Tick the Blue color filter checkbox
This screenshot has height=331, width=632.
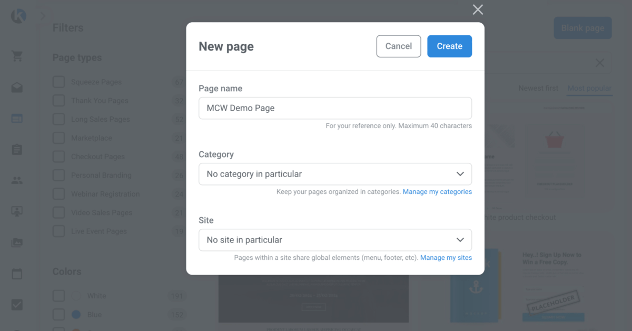pyautogui.click(x=58, y=315)
